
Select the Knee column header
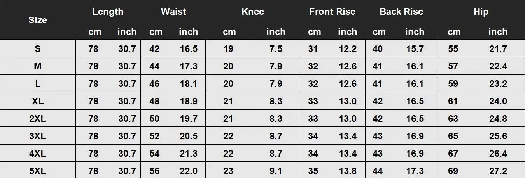click(x=253, y=12)
